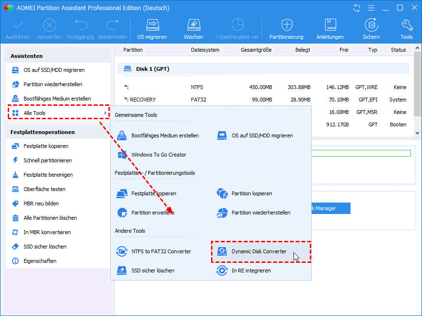Click the 912.17GB free space cell
Image resolution: width=422 pixels, height=316 pixels.
[x=338, y=124]
